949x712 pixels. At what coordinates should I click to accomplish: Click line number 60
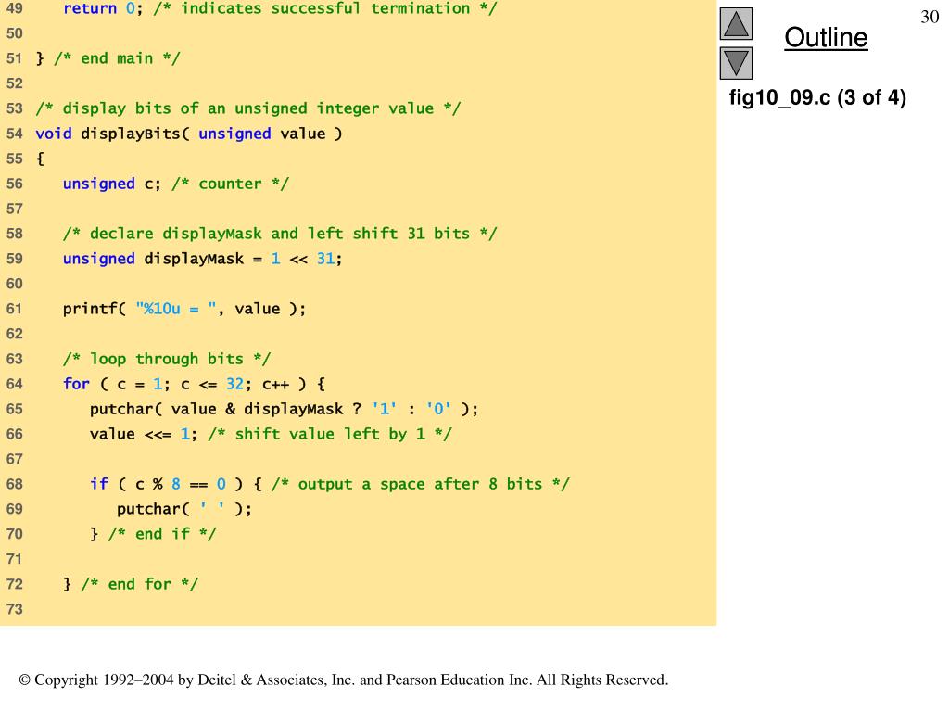15,284
